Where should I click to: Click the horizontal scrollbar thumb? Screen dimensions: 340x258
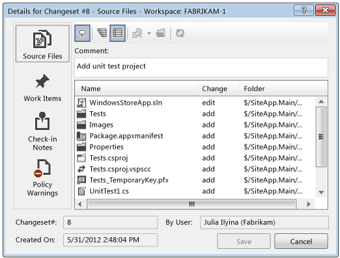coord(191,204)
